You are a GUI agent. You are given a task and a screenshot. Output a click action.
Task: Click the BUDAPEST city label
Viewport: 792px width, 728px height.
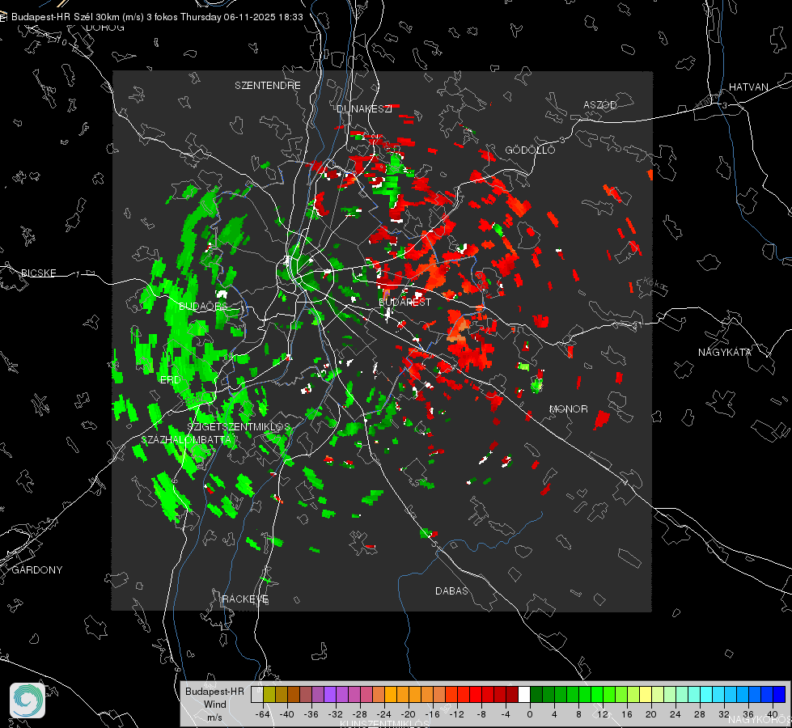[405, 302]
